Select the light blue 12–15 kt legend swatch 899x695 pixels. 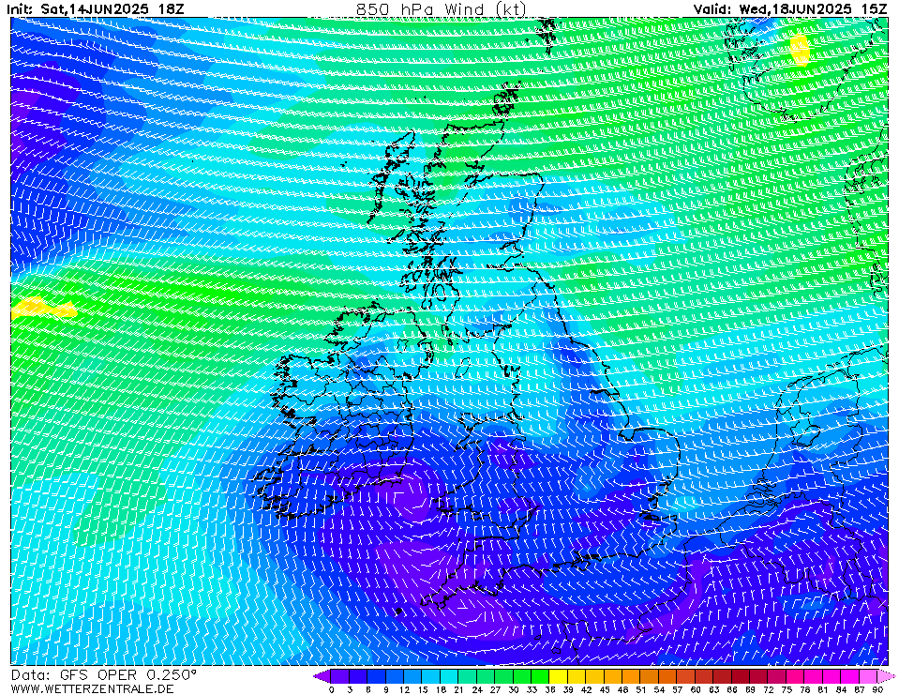[412, 676]
